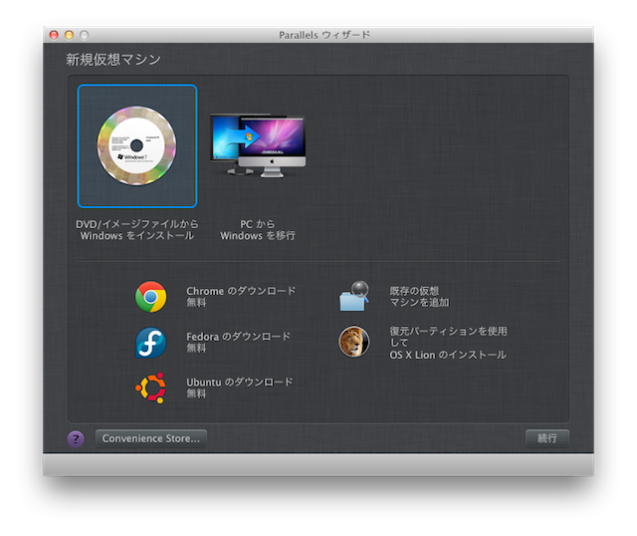Click '無料' under Chrome download
This screenshot has width=637, height=536.
coord(196,303)
